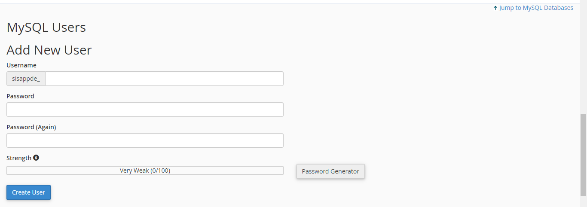Click into the first Password field
This screenshot has height=207, width=587.
pyautogui.click(x=145, y=110)
